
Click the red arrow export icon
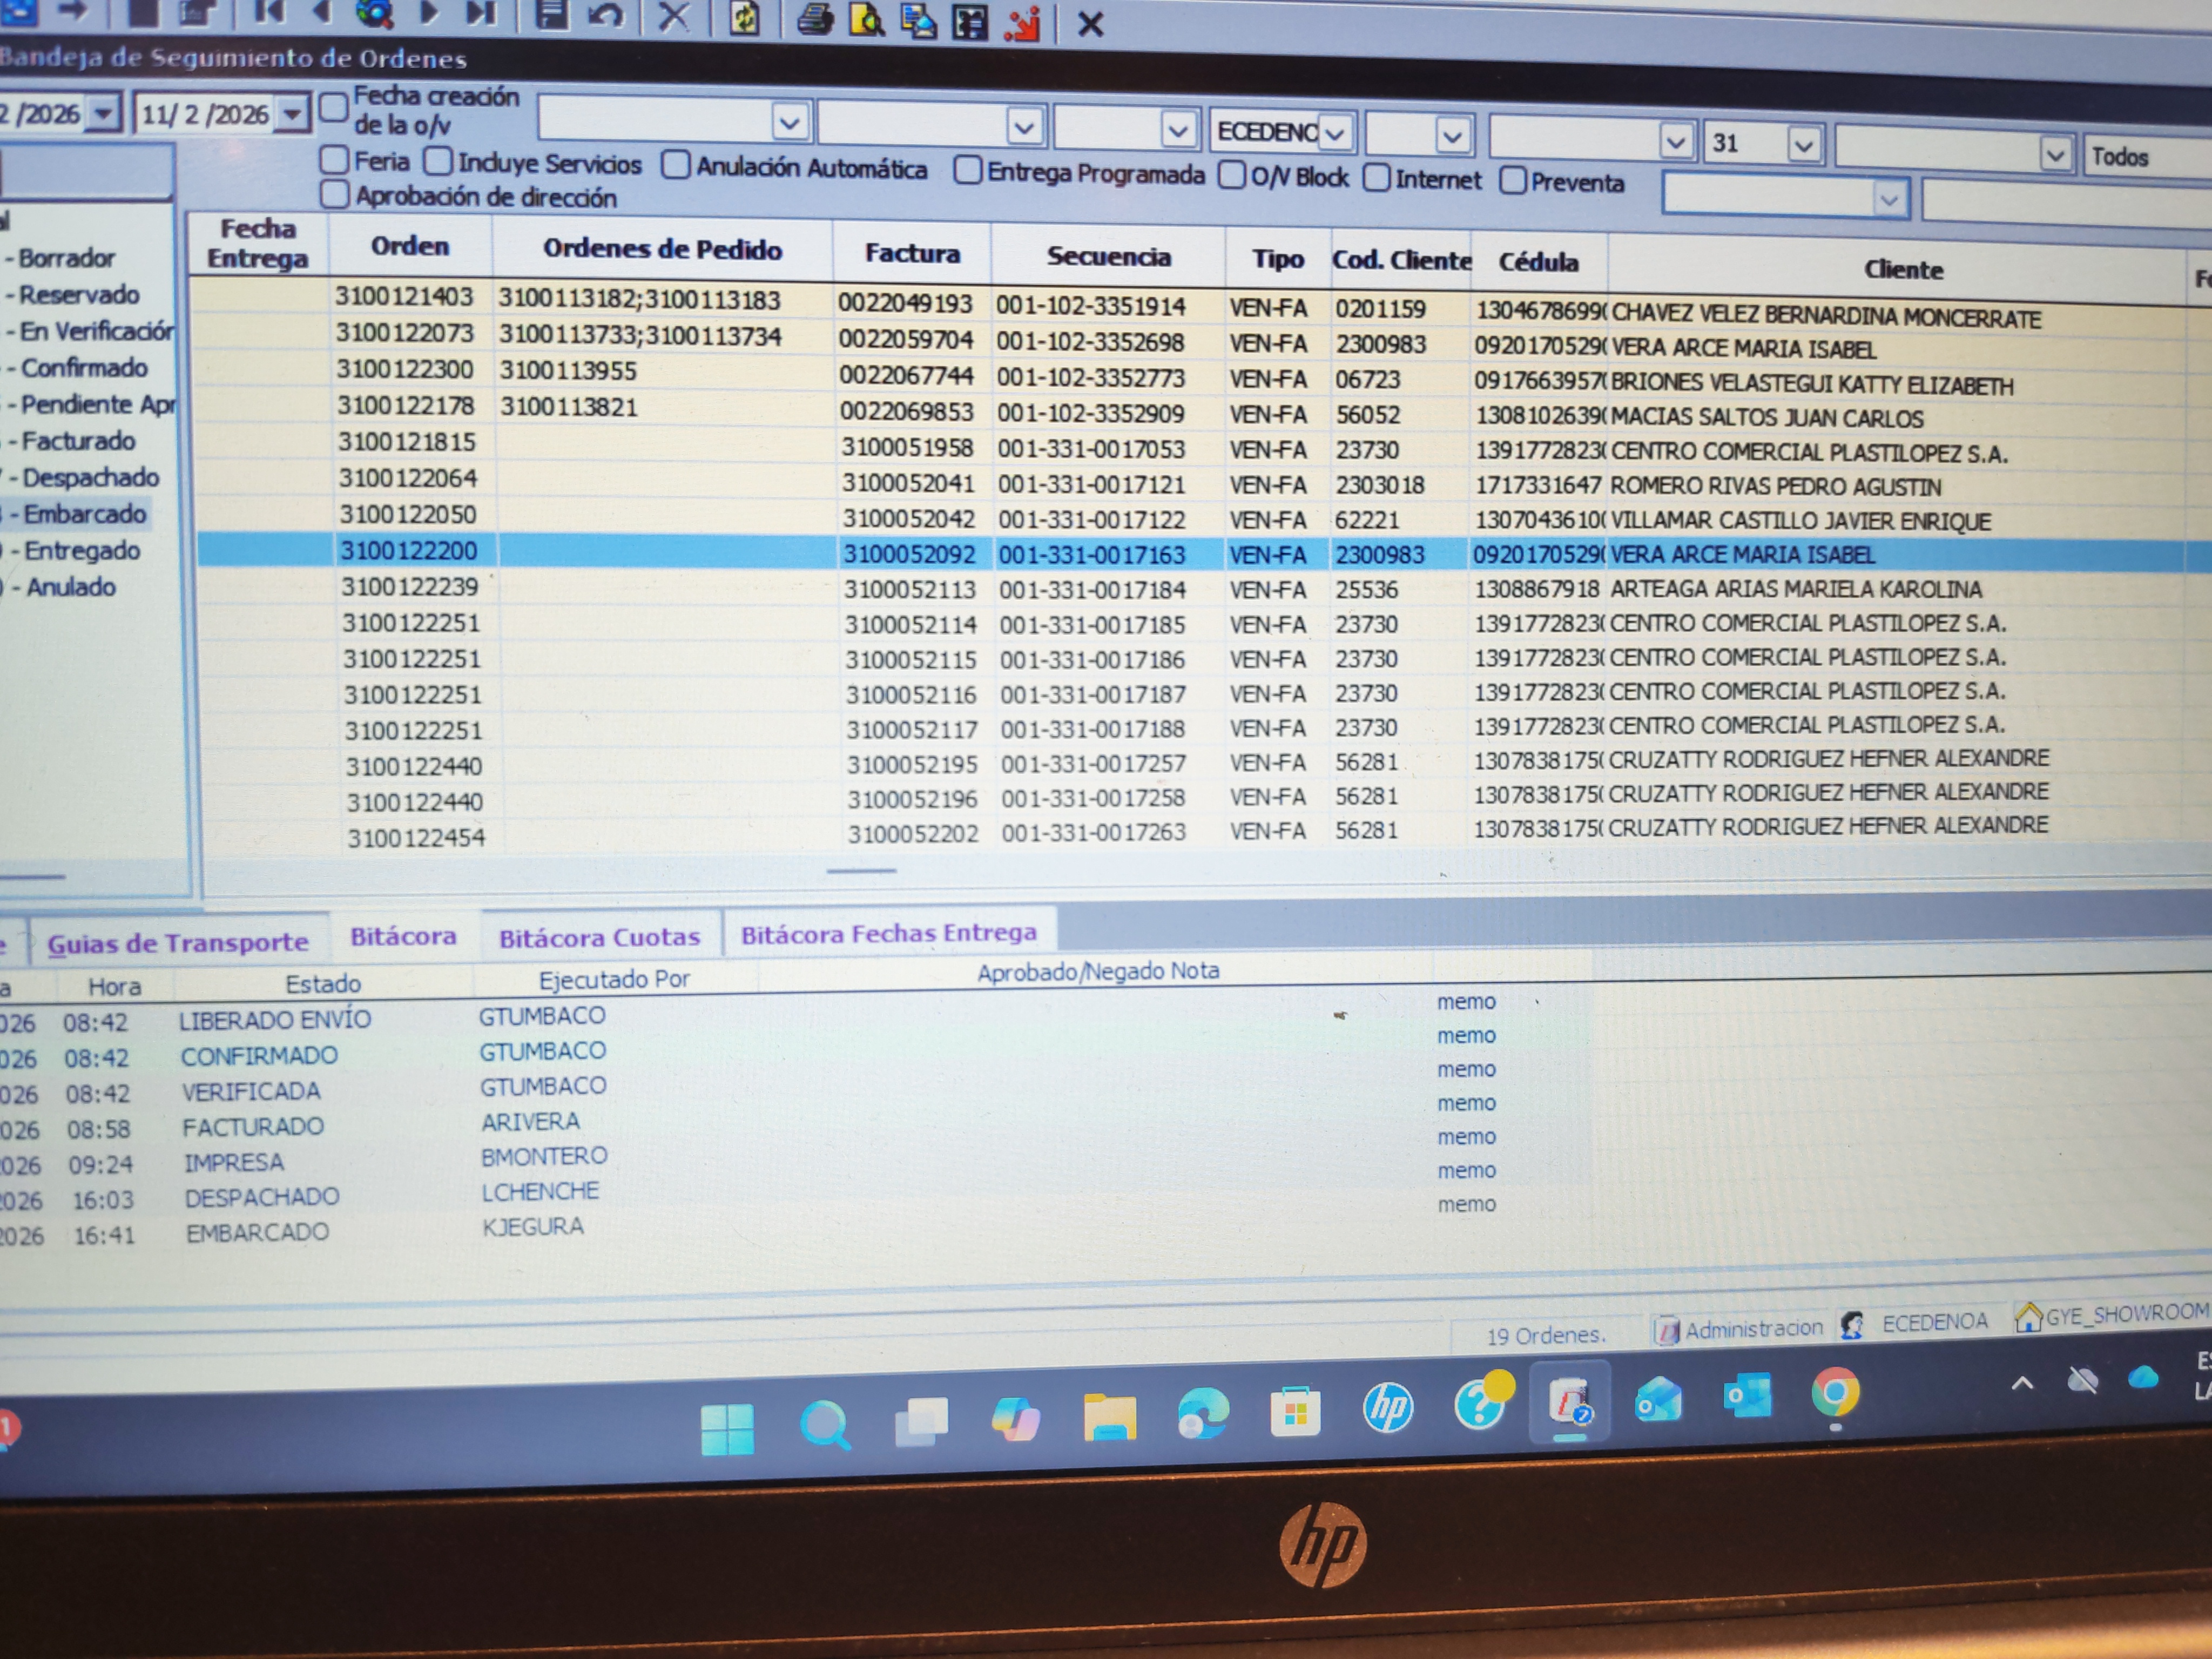pyautogui.click(x=1022, y=23)
